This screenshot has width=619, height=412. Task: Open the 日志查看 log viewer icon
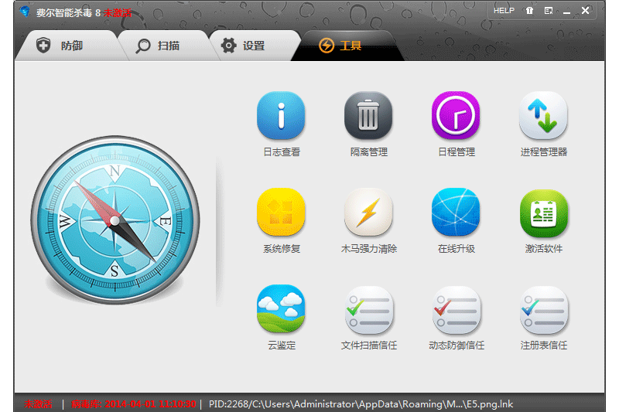pyautogui.click(x=281, y=115)
